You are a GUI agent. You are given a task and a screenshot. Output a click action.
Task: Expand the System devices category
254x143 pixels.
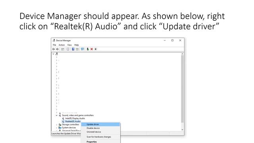click(56, 128)
